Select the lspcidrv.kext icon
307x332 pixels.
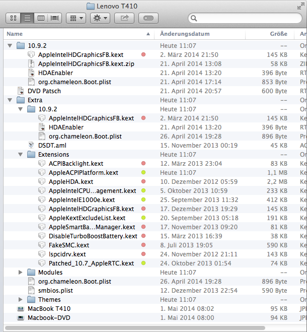(x=42, y=254)
